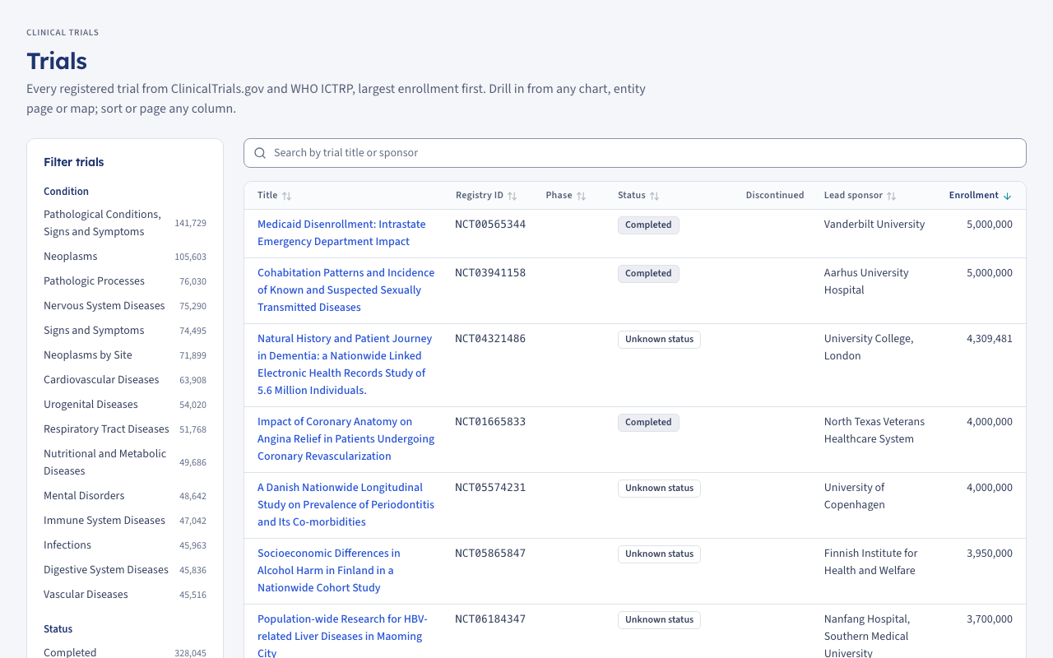Image resolution: width=1053 pixels, height=658 pixels.
Task: Filter by Cardiovascular Diseases
Action: tap(125, 380)
